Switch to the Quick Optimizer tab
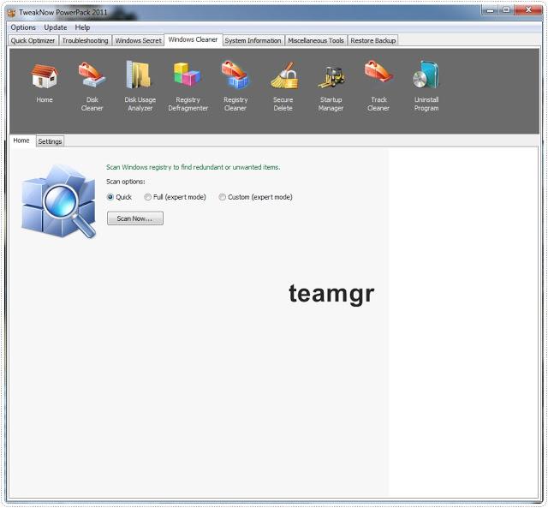This screenshot has width=548, height=508. (x=33, y=40)
